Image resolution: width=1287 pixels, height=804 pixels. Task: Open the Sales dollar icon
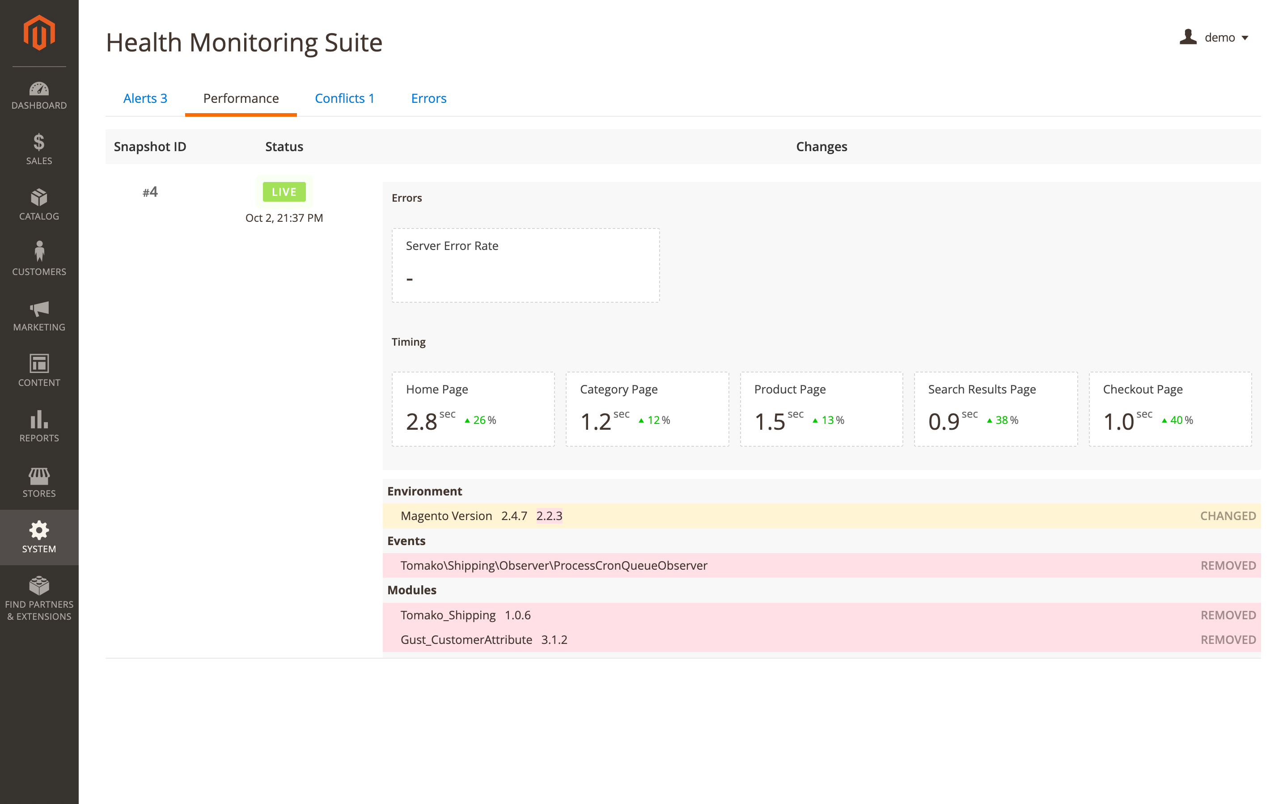(x=39, y=143)
